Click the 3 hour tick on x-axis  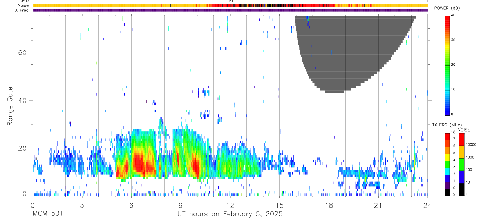click(82, 204)
